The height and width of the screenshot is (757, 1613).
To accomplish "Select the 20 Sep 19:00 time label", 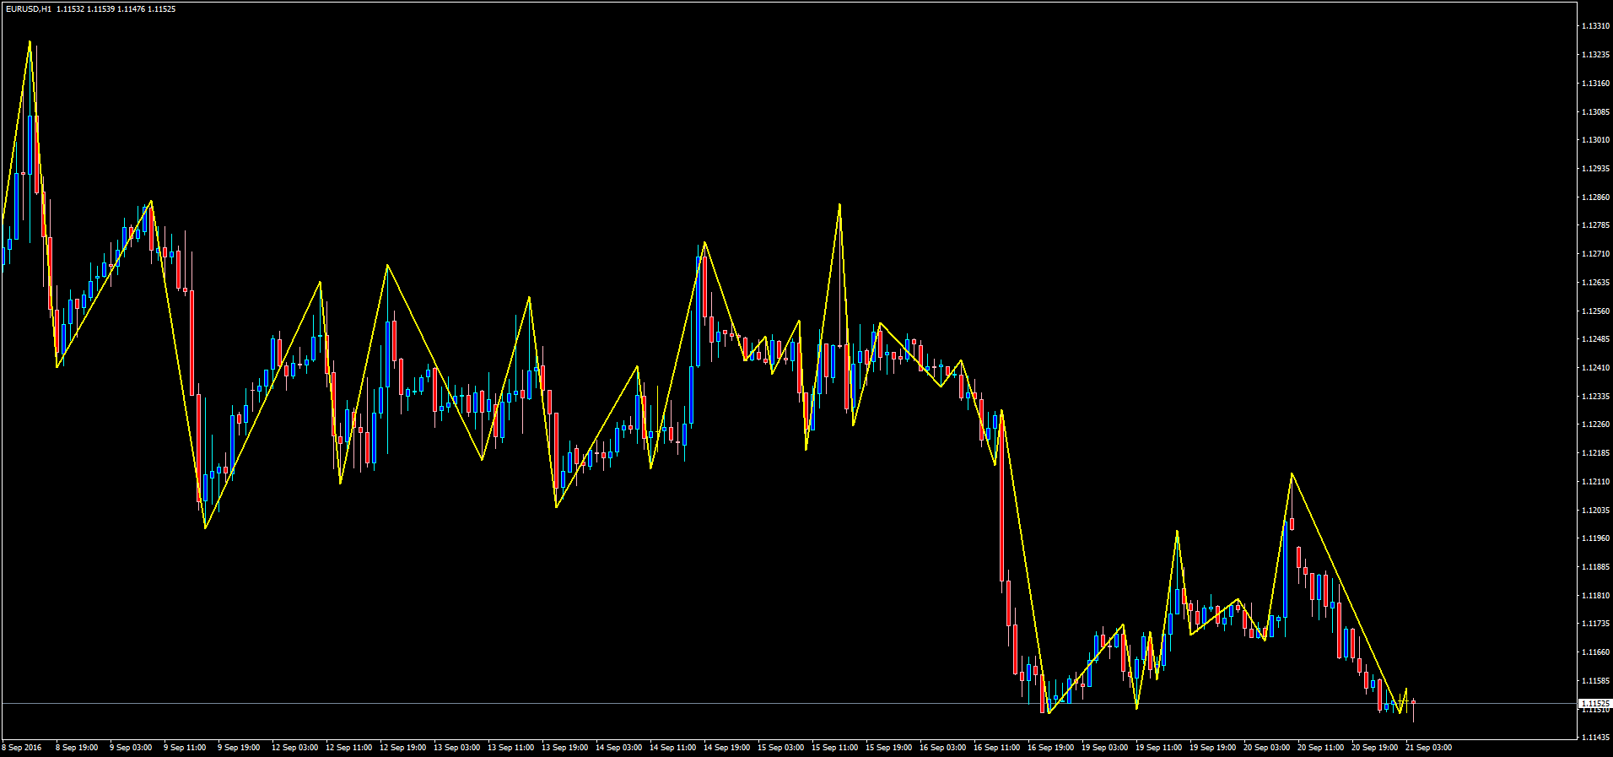I will tap(1374, 748).
